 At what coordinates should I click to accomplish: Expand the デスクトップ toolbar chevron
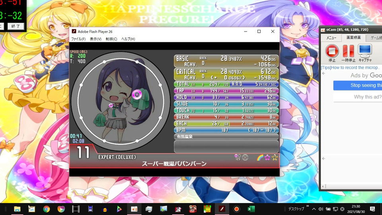(x=308, y=206)
